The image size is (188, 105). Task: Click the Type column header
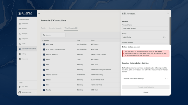(x=78, y=40)
